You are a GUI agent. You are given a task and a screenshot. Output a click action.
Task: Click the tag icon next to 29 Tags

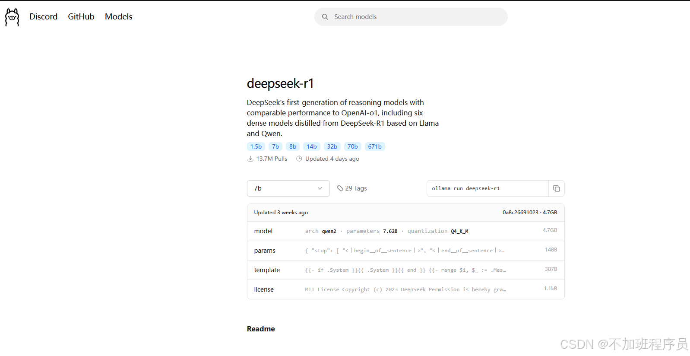[340, 188]
